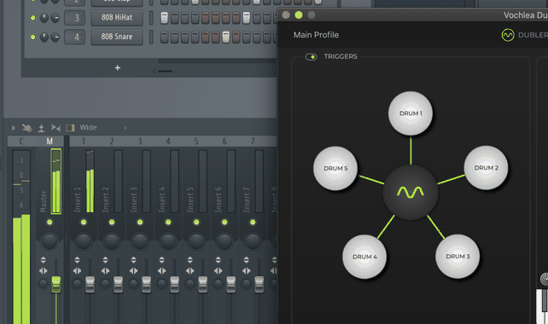
Task: Click the Main Profile name in Dubler
Action: coord(316,35)
